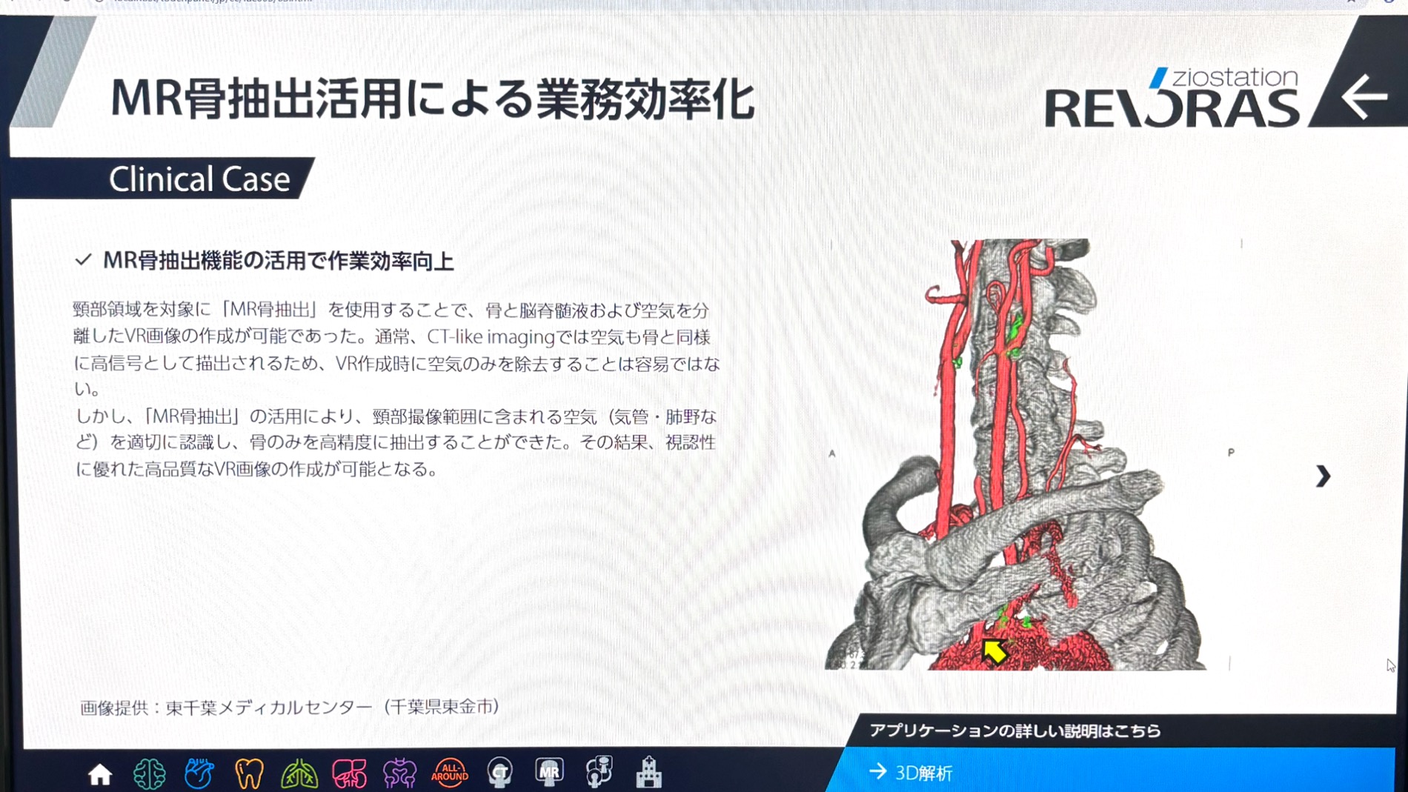Click the MR骨抽出機能の活用で作業効率向上 checkmark heading
This screenshot has width=1408, height=792.
tap(277, 261)
